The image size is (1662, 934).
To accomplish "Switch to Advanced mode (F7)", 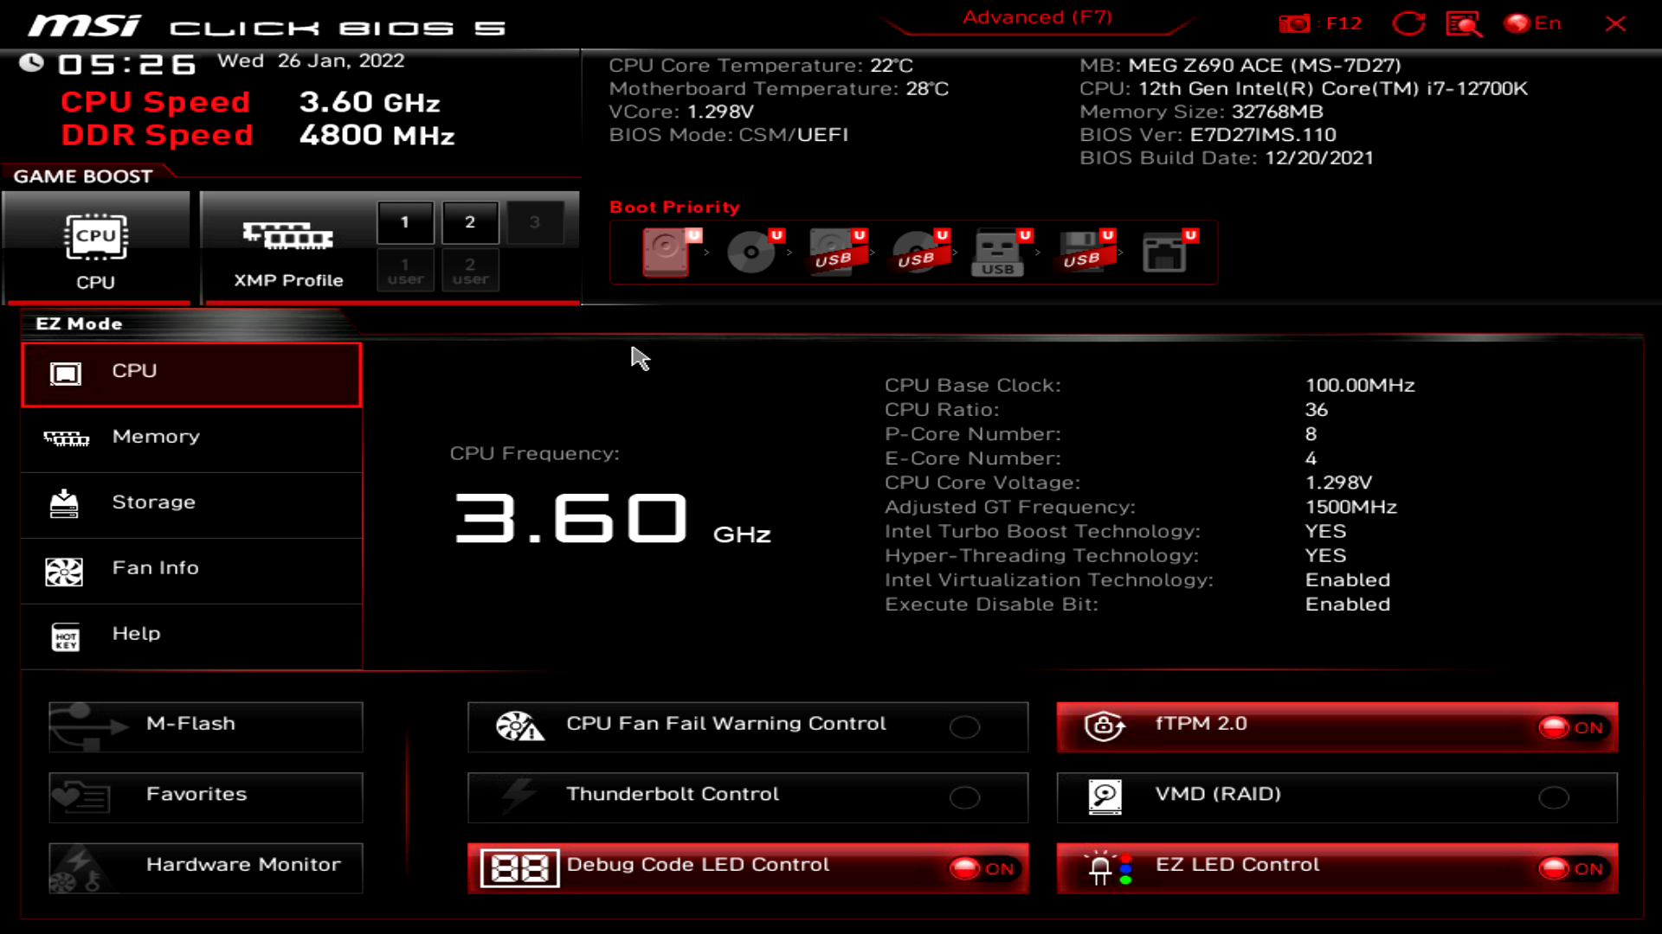I will coord(1037,17).
